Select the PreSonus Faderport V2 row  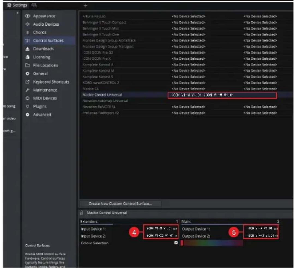187,113
